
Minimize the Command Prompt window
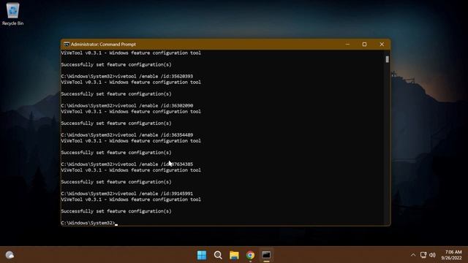347,44
